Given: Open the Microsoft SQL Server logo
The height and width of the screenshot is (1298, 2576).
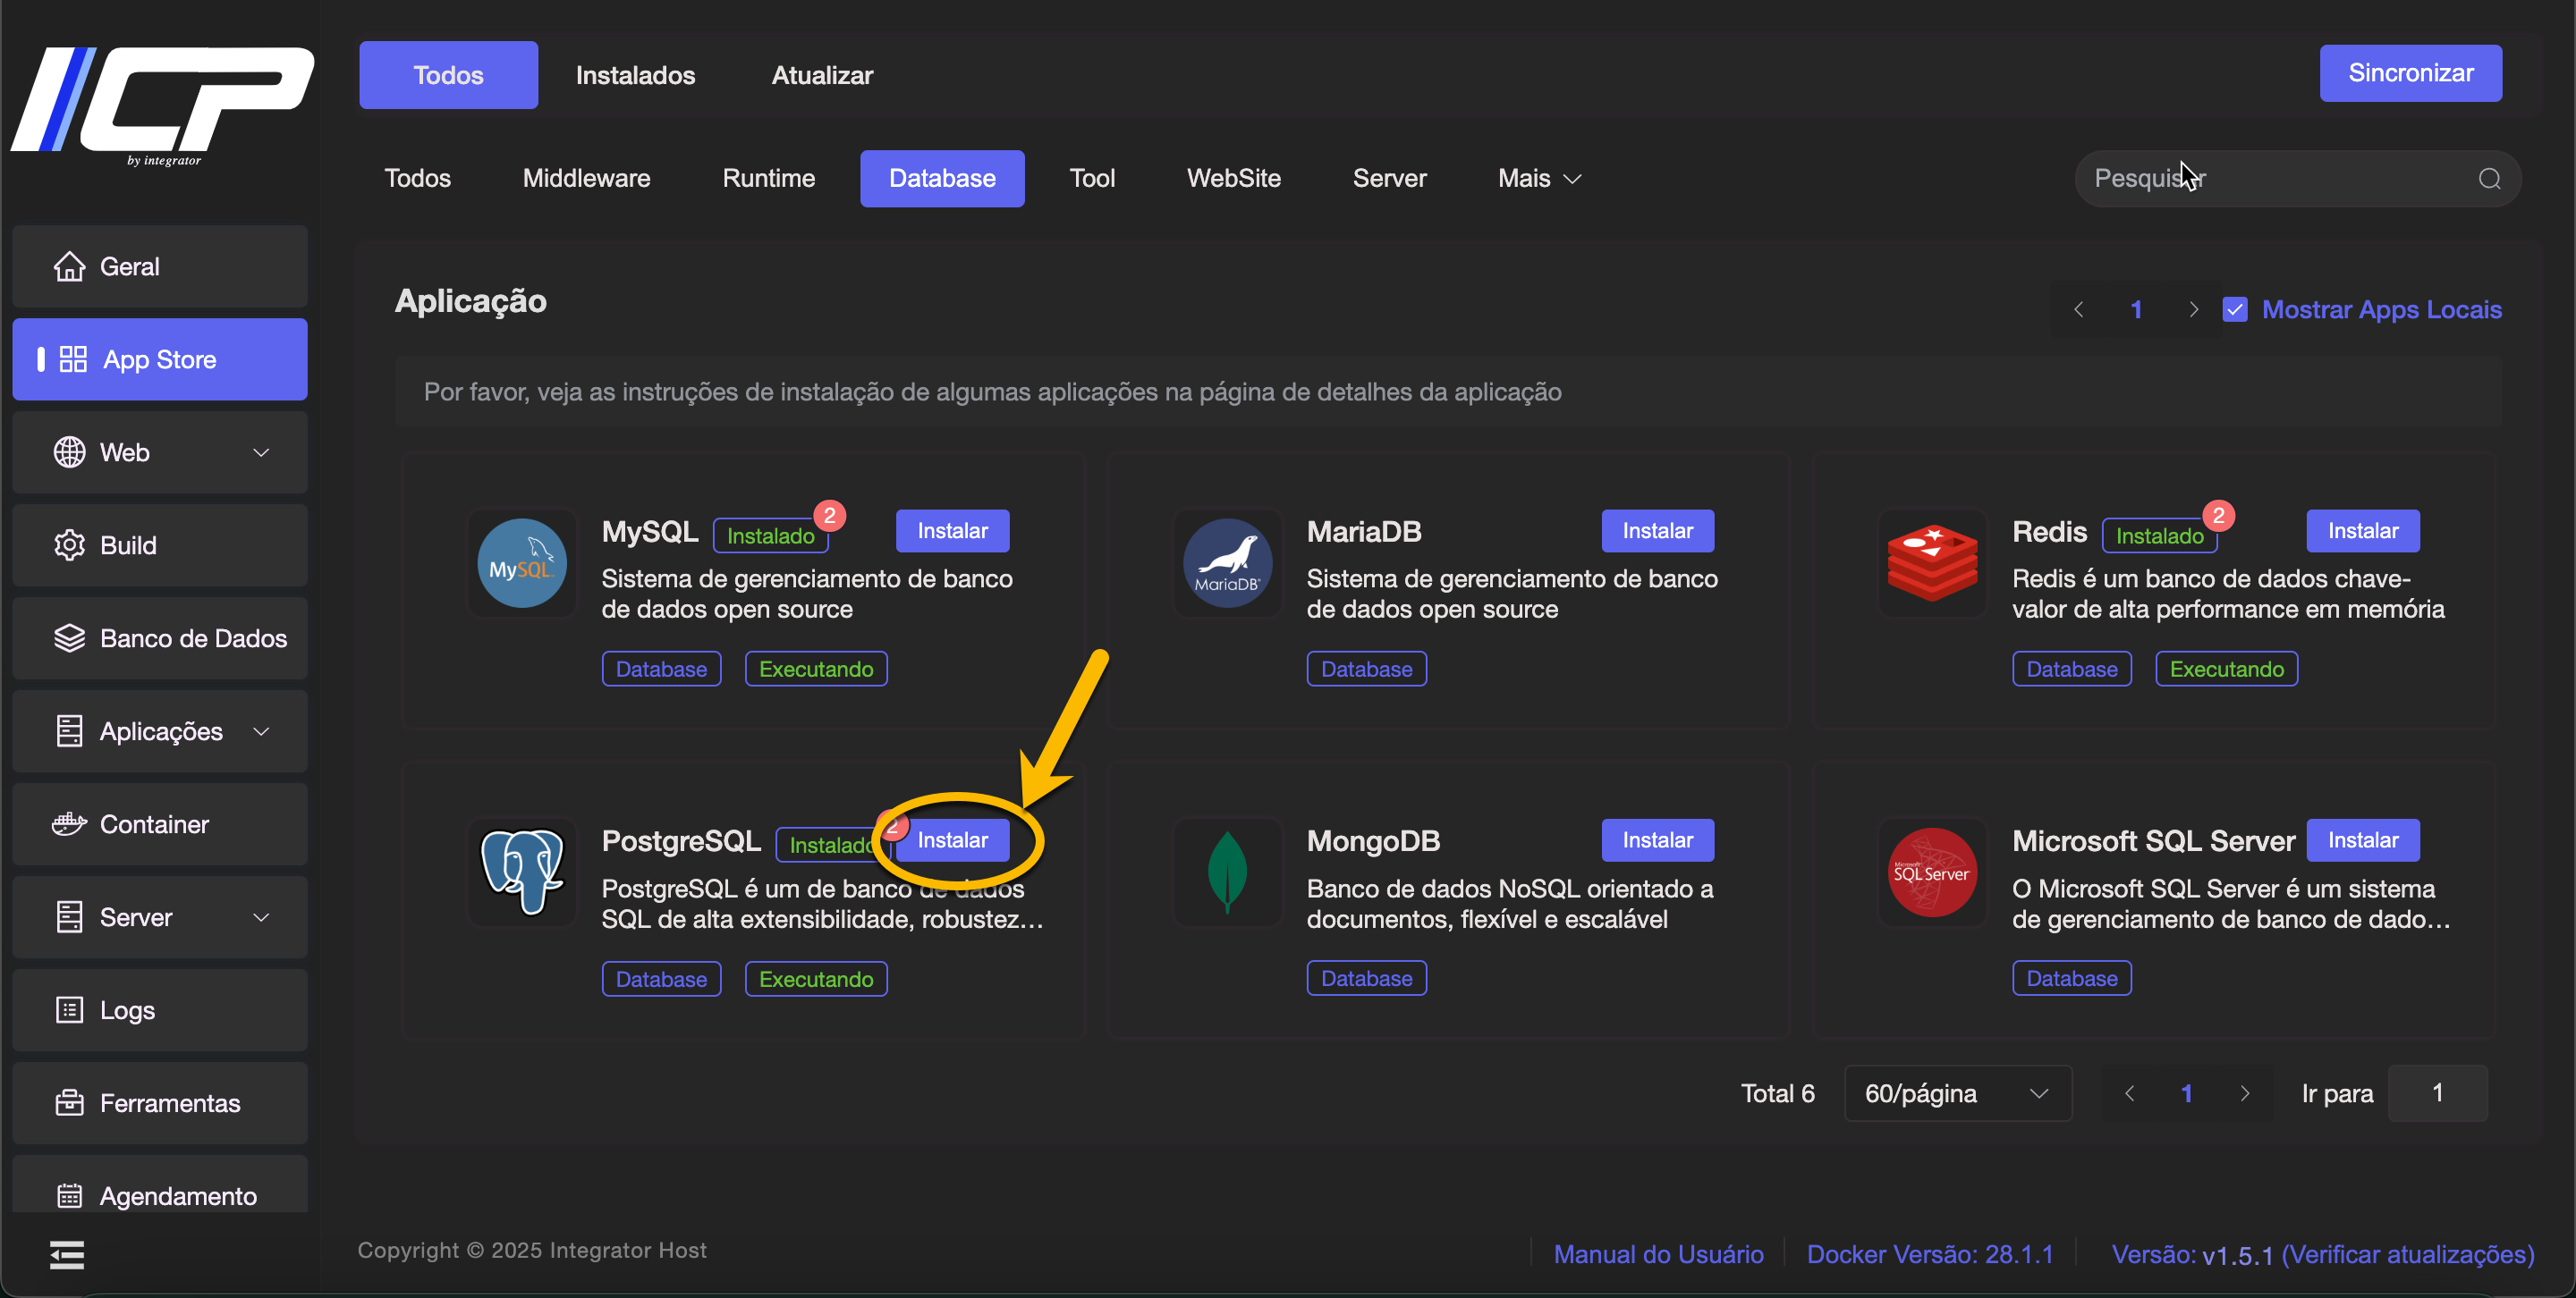Looking at the screenshot, I should (1931, 872).
